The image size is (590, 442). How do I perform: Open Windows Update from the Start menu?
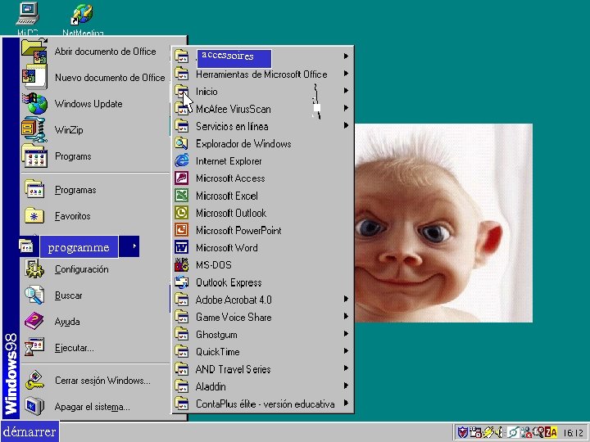(88, 104)
